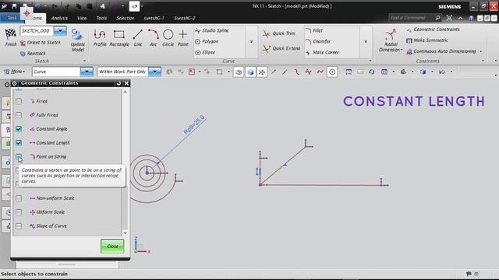The width and height of the screenshot is (499, 280).
Task: Click Orient to Sketch
Action: [41, 43]
